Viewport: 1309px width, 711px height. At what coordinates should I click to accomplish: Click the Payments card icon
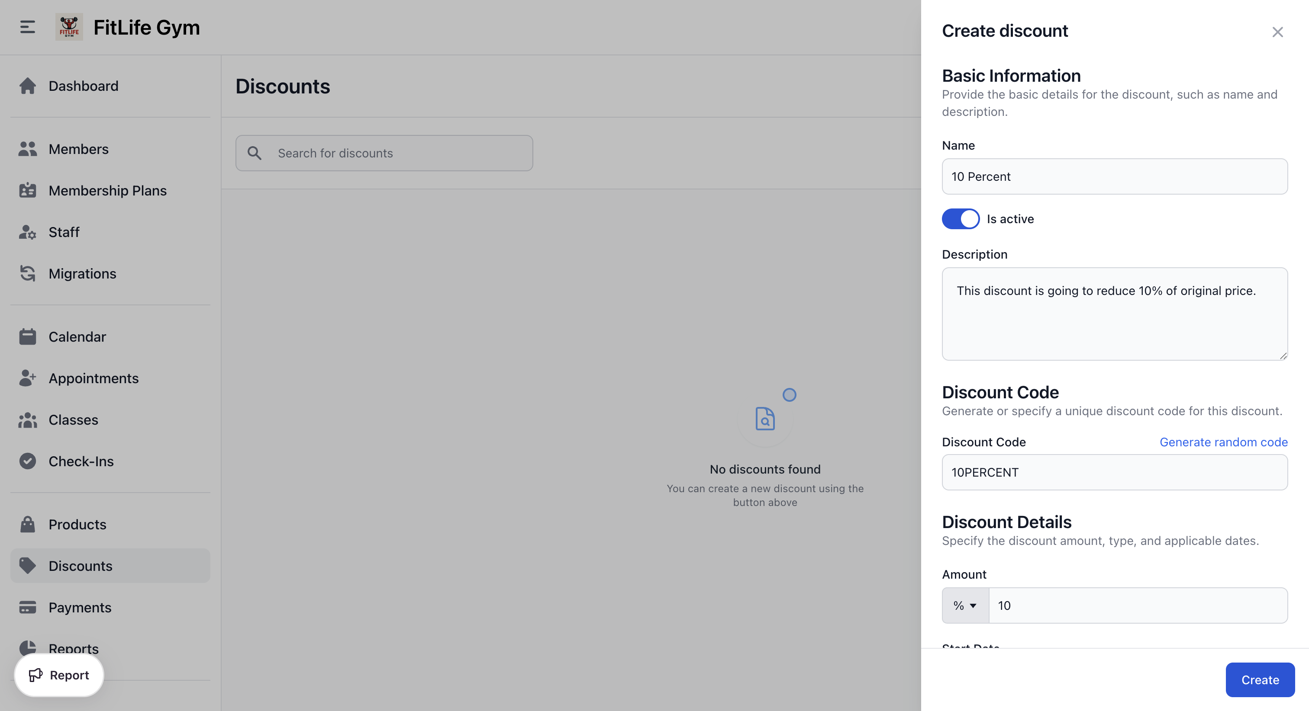coord(27,607)
